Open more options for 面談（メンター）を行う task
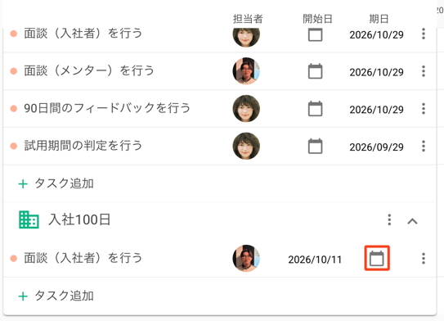This screenshot has height=321, width=444. tap(424, 71)
